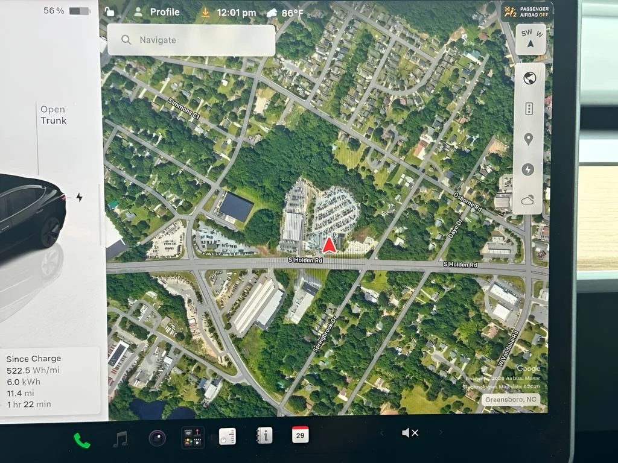Tap the 6.0 kWh energy used value
This screenshot has width=618, height=463.
24,382
